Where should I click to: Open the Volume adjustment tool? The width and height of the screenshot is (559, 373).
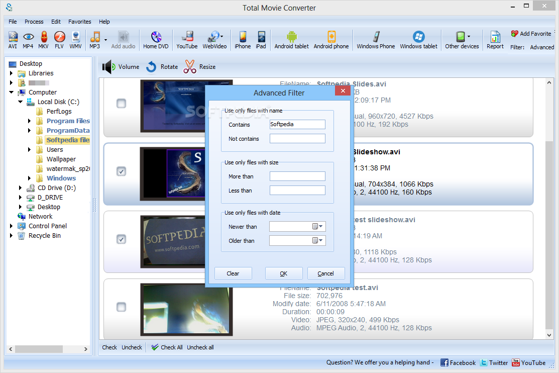coord(121,67)
